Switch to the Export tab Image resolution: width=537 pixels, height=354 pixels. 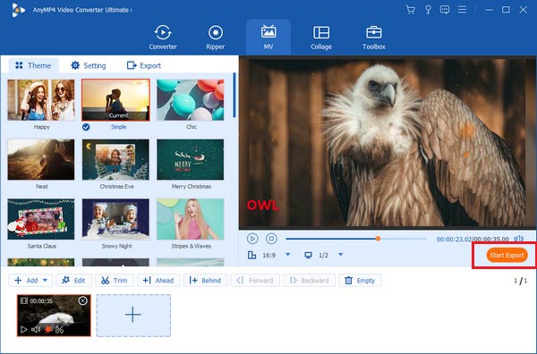click(144, 65)
